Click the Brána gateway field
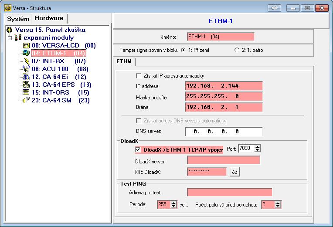This screenshot has height=227, width=333. click(x=224, y=107)
